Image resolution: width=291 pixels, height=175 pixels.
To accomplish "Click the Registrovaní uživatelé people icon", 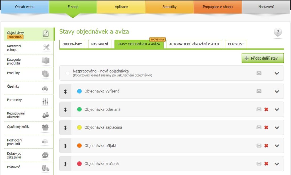I will click(46, 115).
